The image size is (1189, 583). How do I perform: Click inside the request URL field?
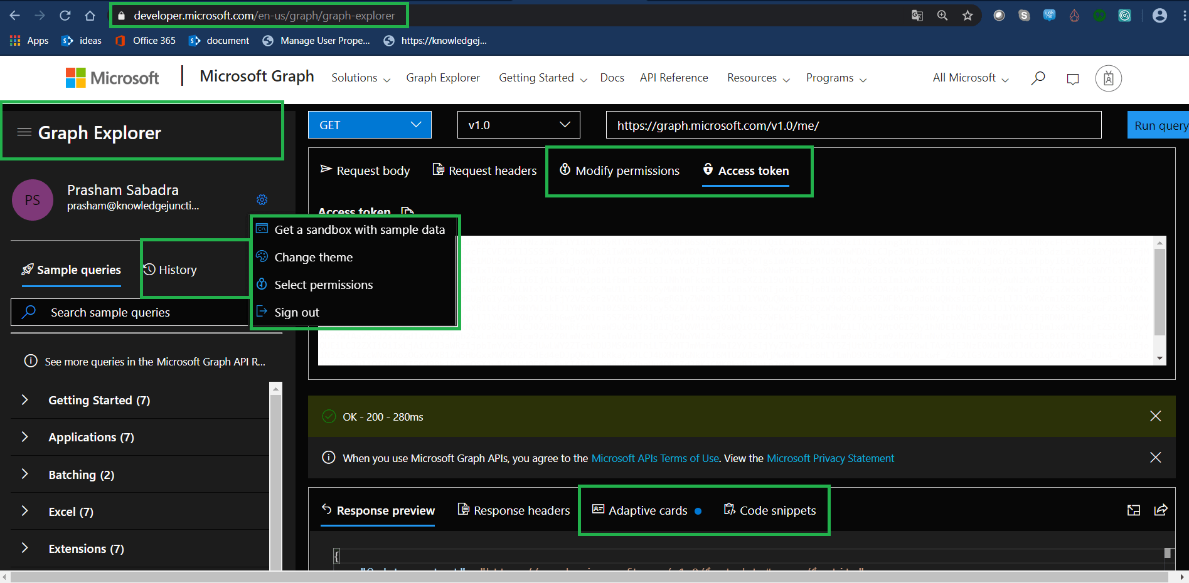pos(853,125)
